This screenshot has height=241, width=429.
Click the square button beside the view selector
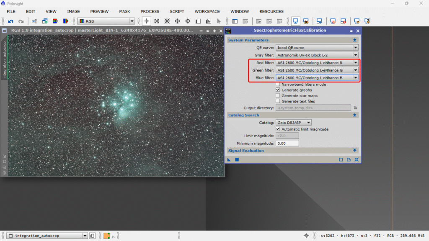[93, 236]
